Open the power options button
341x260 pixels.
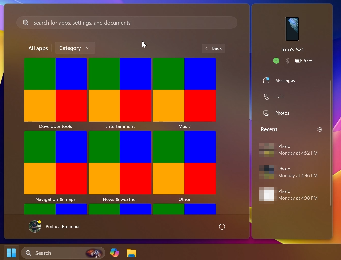pos(222,226)
